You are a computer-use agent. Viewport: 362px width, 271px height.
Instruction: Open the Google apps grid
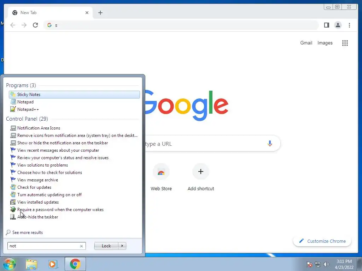(345, 43)
